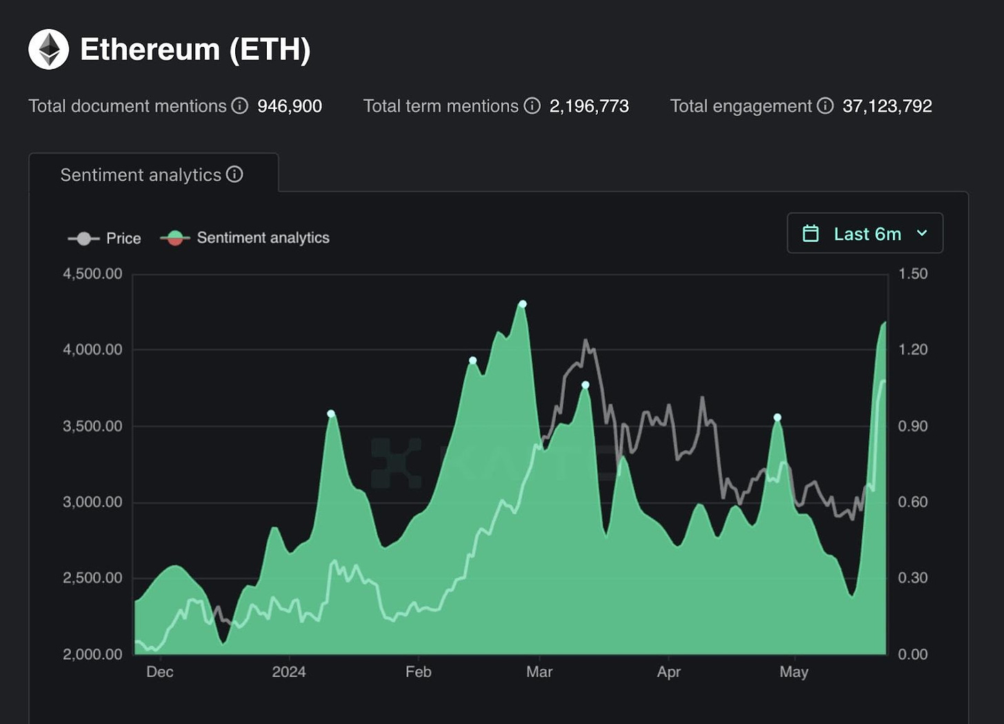Click the May x-axis label
Screen dimensions: 1004x724
pos(794,672)
